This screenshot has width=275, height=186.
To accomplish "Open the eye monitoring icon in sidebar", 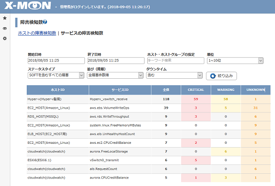I will click(5, 29).
